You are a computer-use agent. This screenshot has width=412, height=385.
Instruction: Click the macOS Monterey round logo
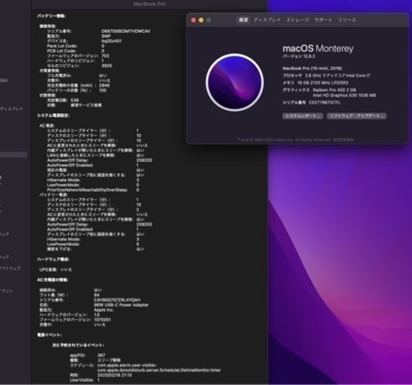pos(235,82)
